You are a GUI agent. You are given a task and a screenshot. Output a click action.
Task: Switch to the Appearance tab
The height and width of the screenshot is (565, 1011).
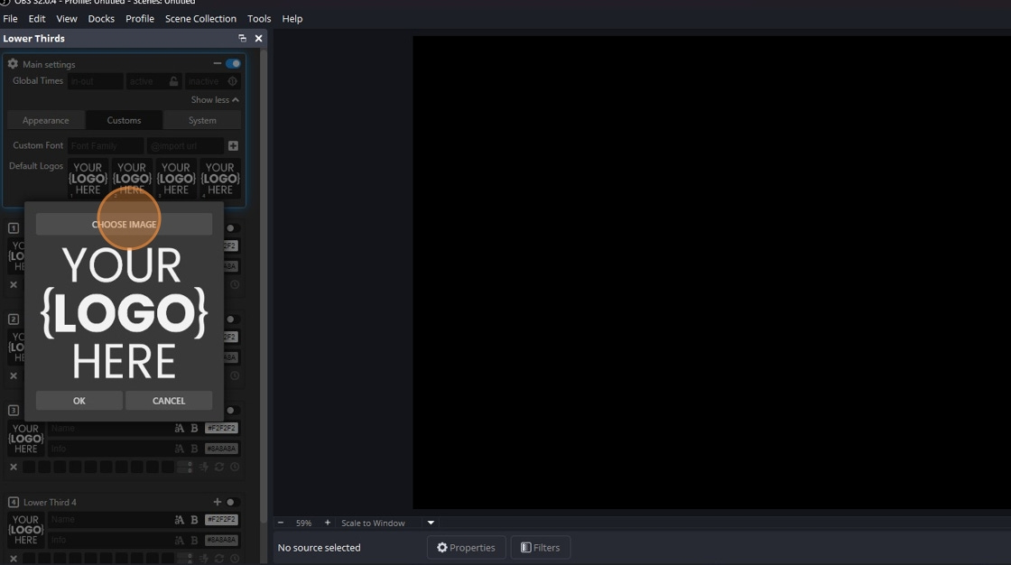[x=46, y=121]
